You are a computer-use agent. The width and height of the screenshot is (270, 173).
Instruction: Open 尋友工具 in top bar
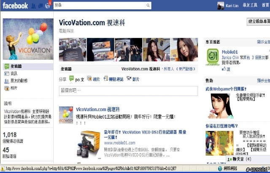coord(250,5)
